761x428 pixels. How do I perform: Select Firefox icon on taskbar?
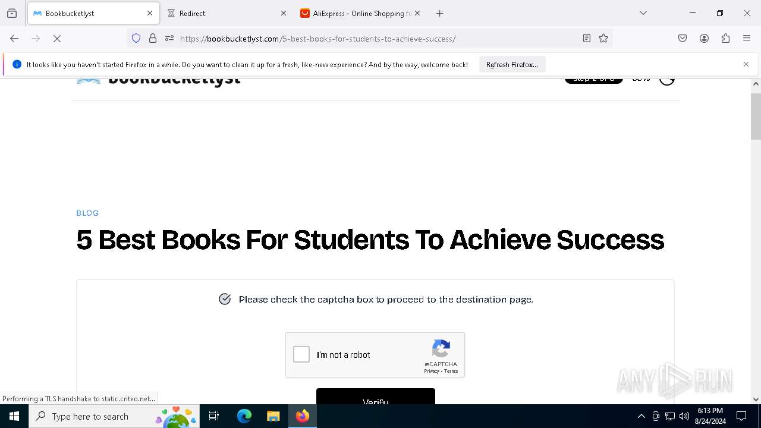(x=303, y=416)
